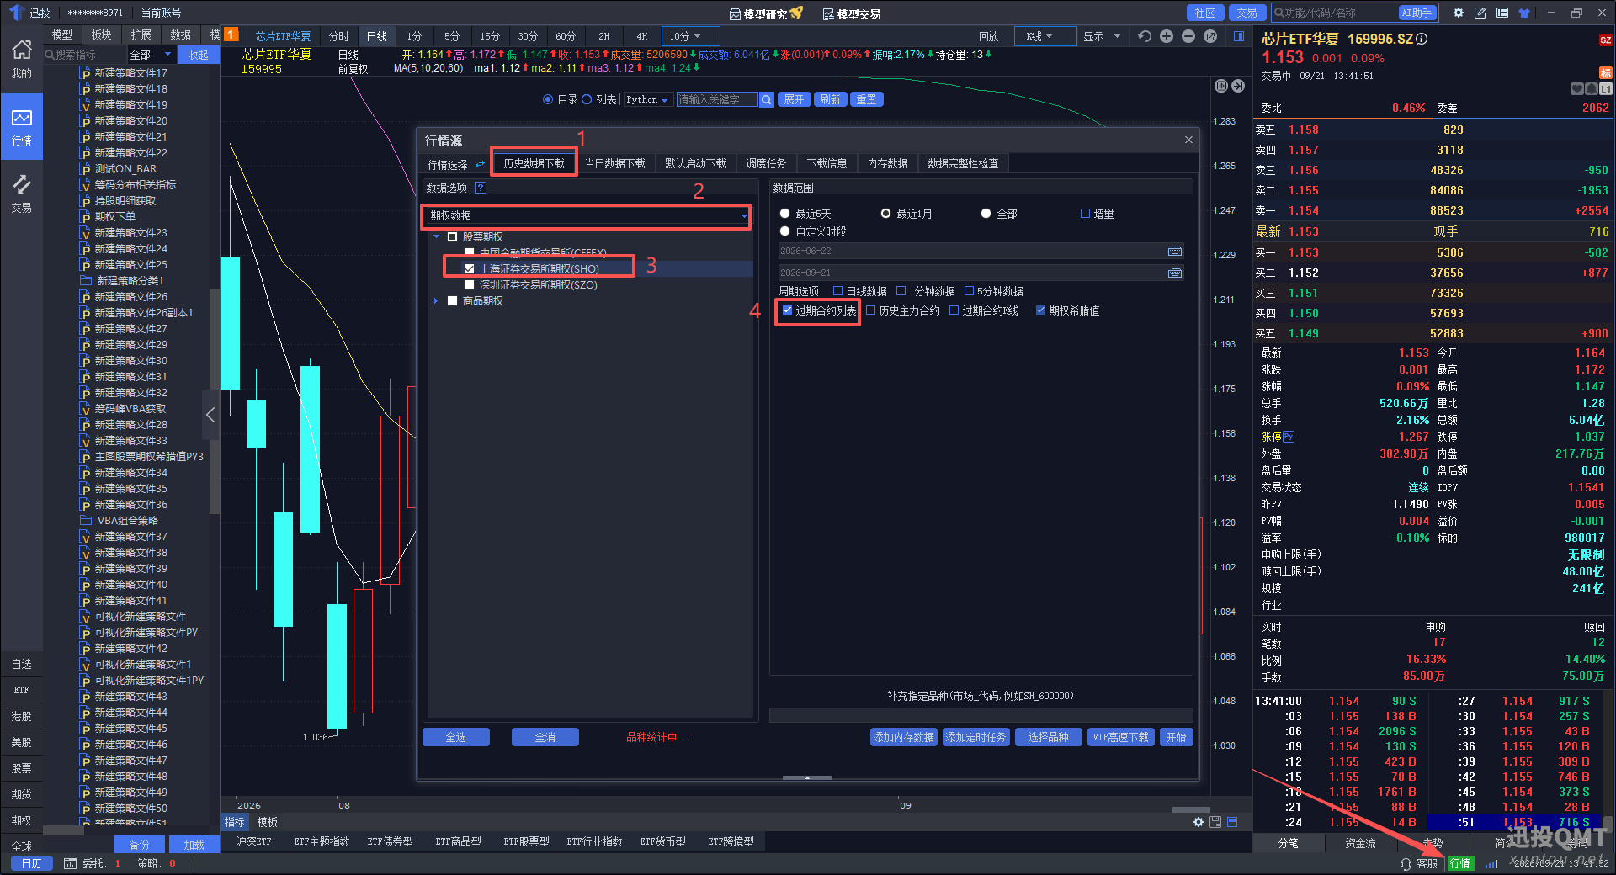Click the 全选 button
1616x875 pixels.
(x=456, y=737)
